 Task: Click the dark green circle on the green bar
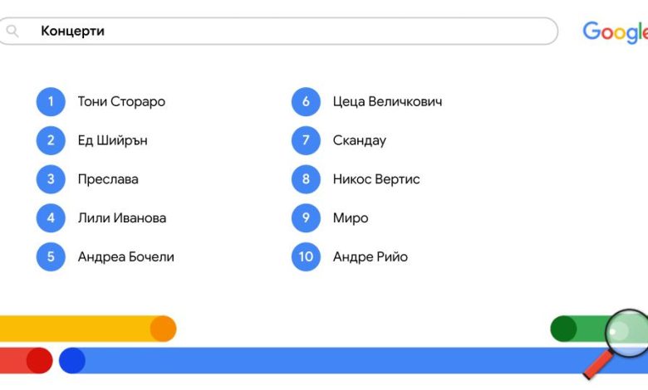tap(564, 329)
